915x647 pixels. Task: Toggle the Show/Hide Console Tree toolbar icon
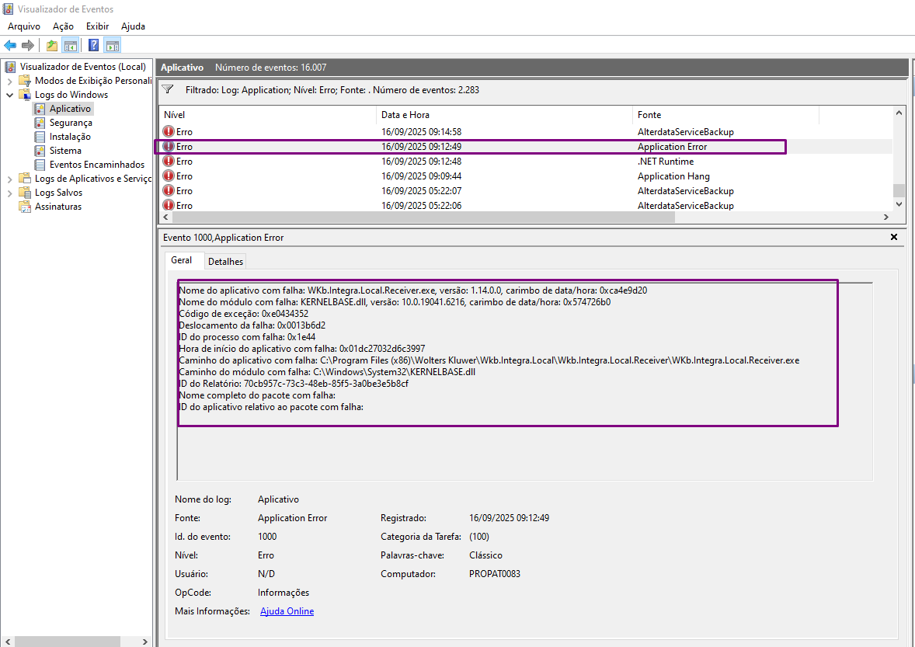(71, 45)
